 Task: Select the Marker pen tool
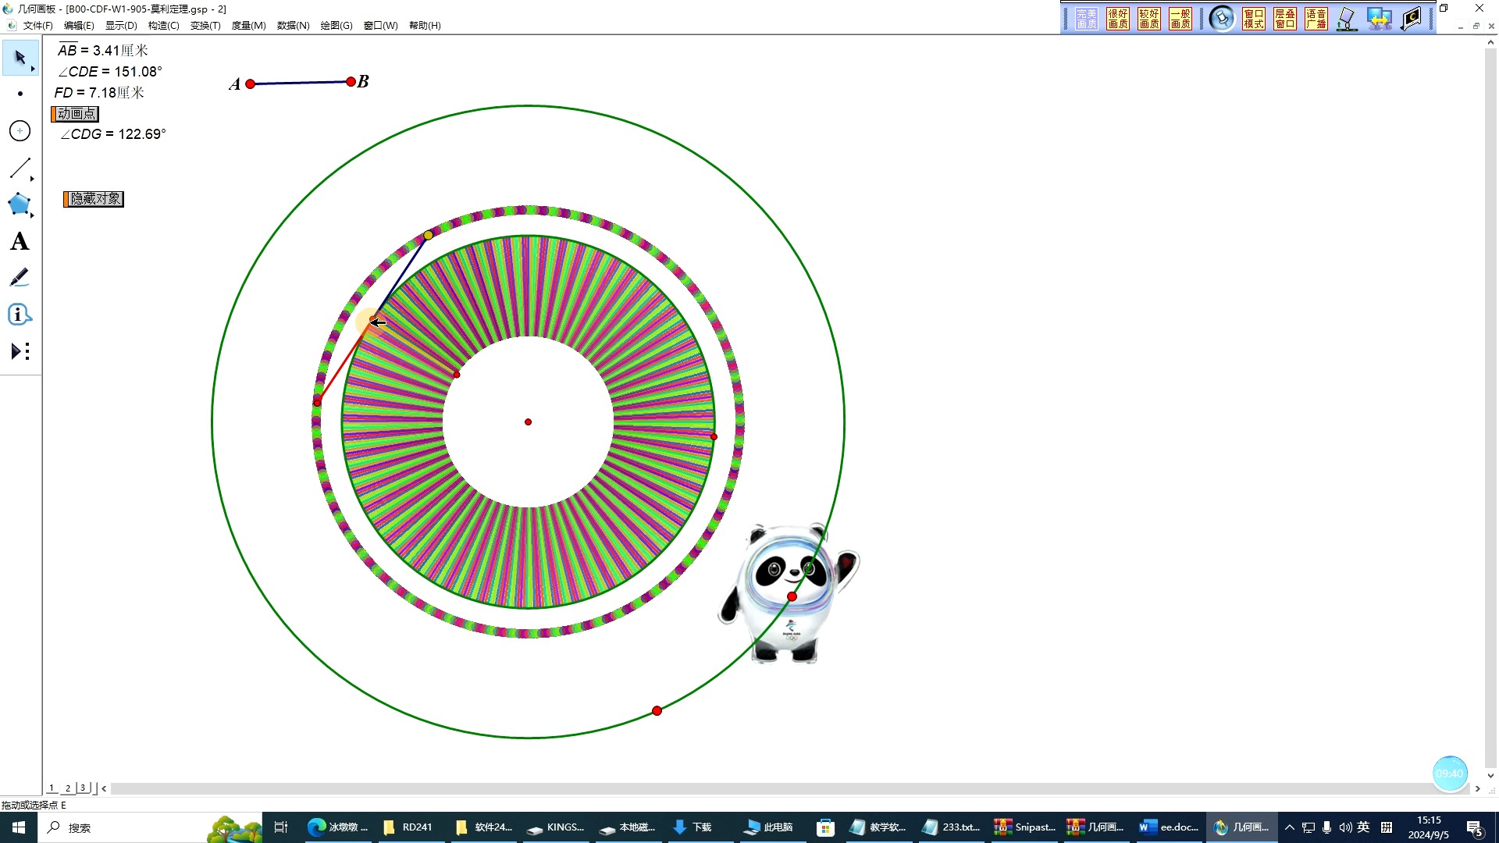point(20,278)
